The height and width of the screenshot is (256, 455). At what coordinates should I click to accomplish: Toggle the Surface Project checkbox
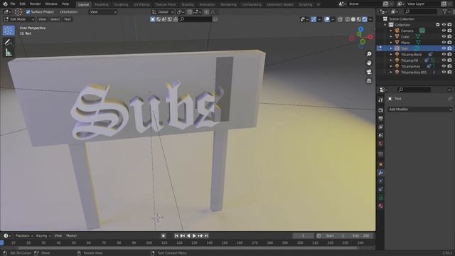28,12
